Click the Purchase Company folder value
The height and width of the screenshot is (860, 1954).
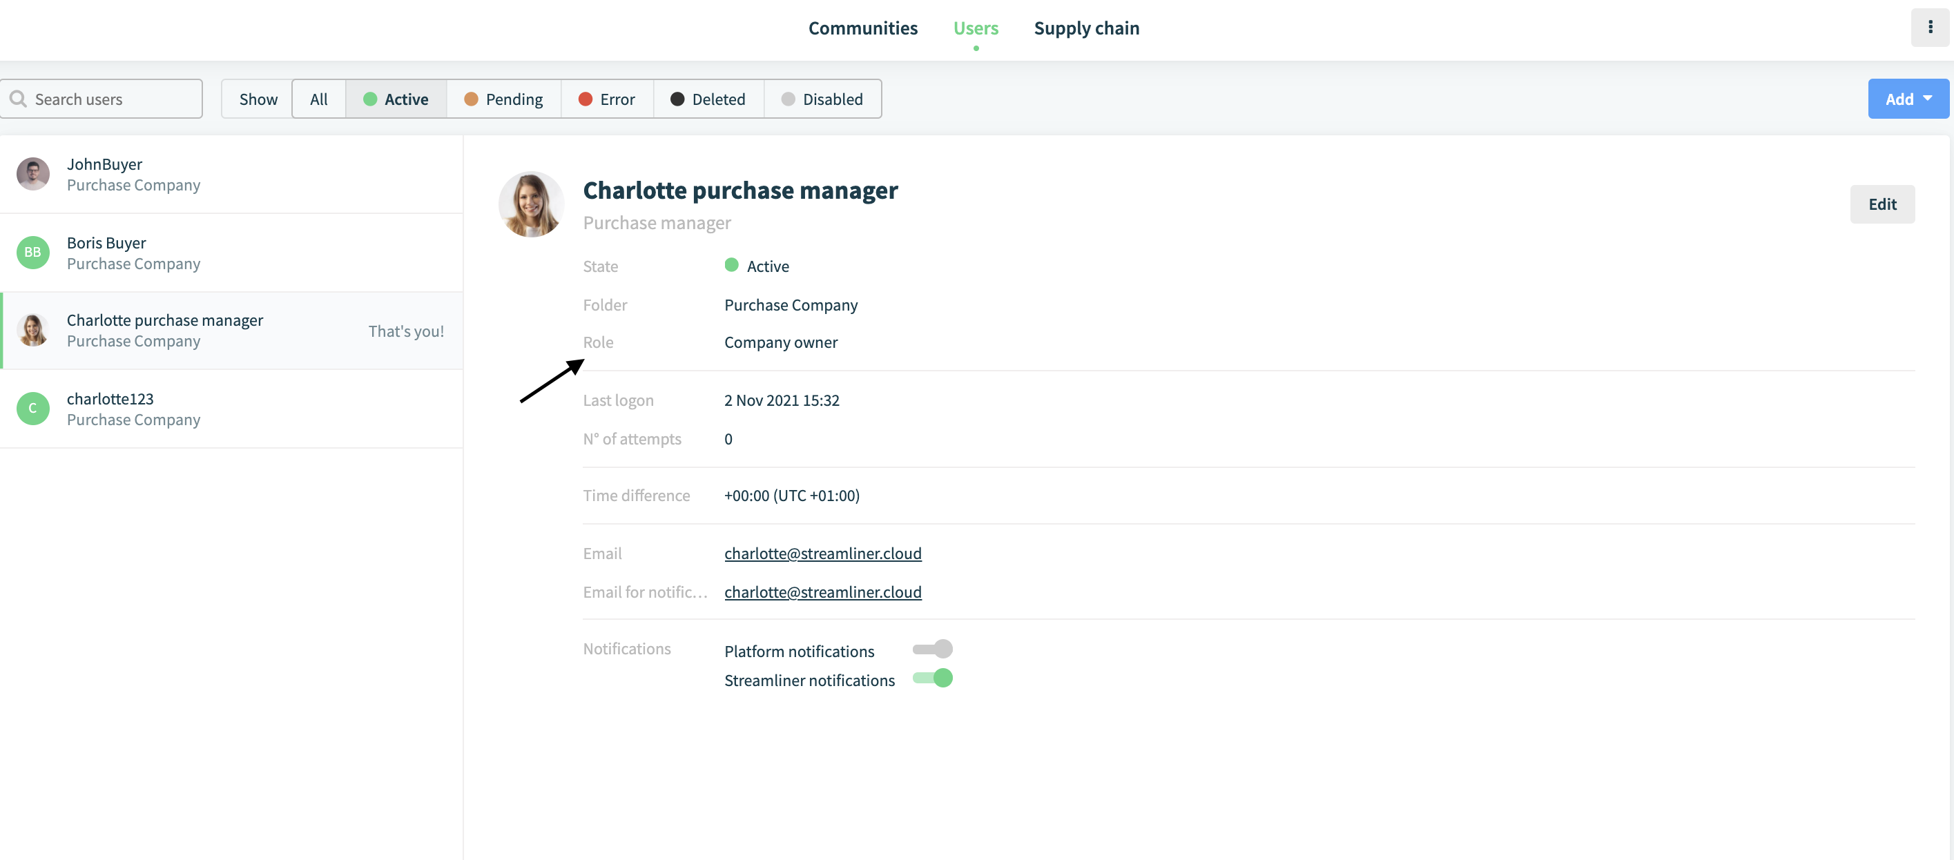tap(791, 305)
